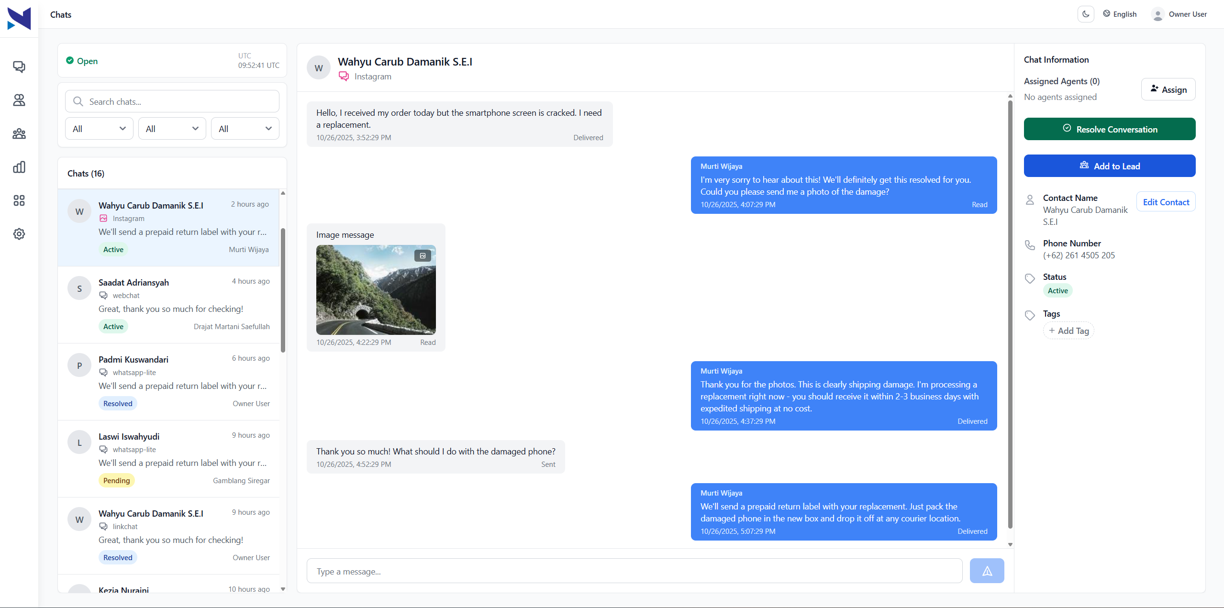The image size is (1224, 608).
Task: Expand the first All filter dropdown
Action: tap(99, 129)
